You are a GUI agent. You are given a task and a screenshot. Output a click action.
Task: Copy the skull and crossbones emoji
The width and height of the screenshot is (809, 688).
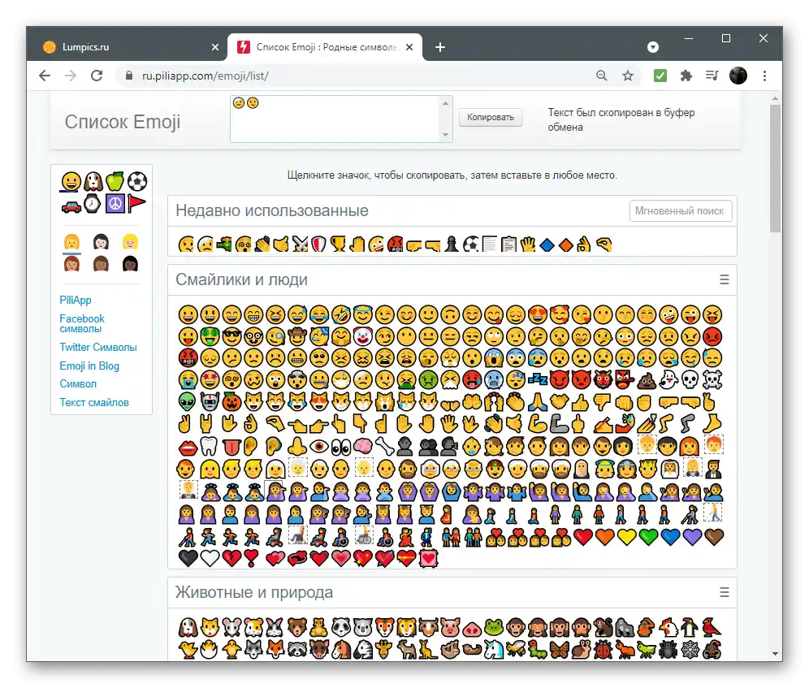712,380
